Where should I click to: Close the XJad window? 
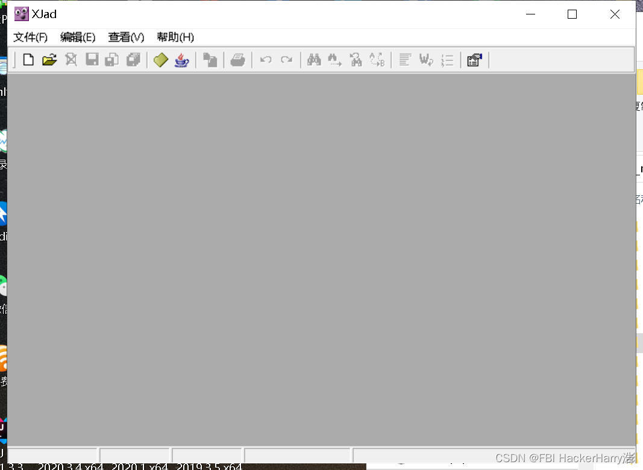[x=615, y=14]
